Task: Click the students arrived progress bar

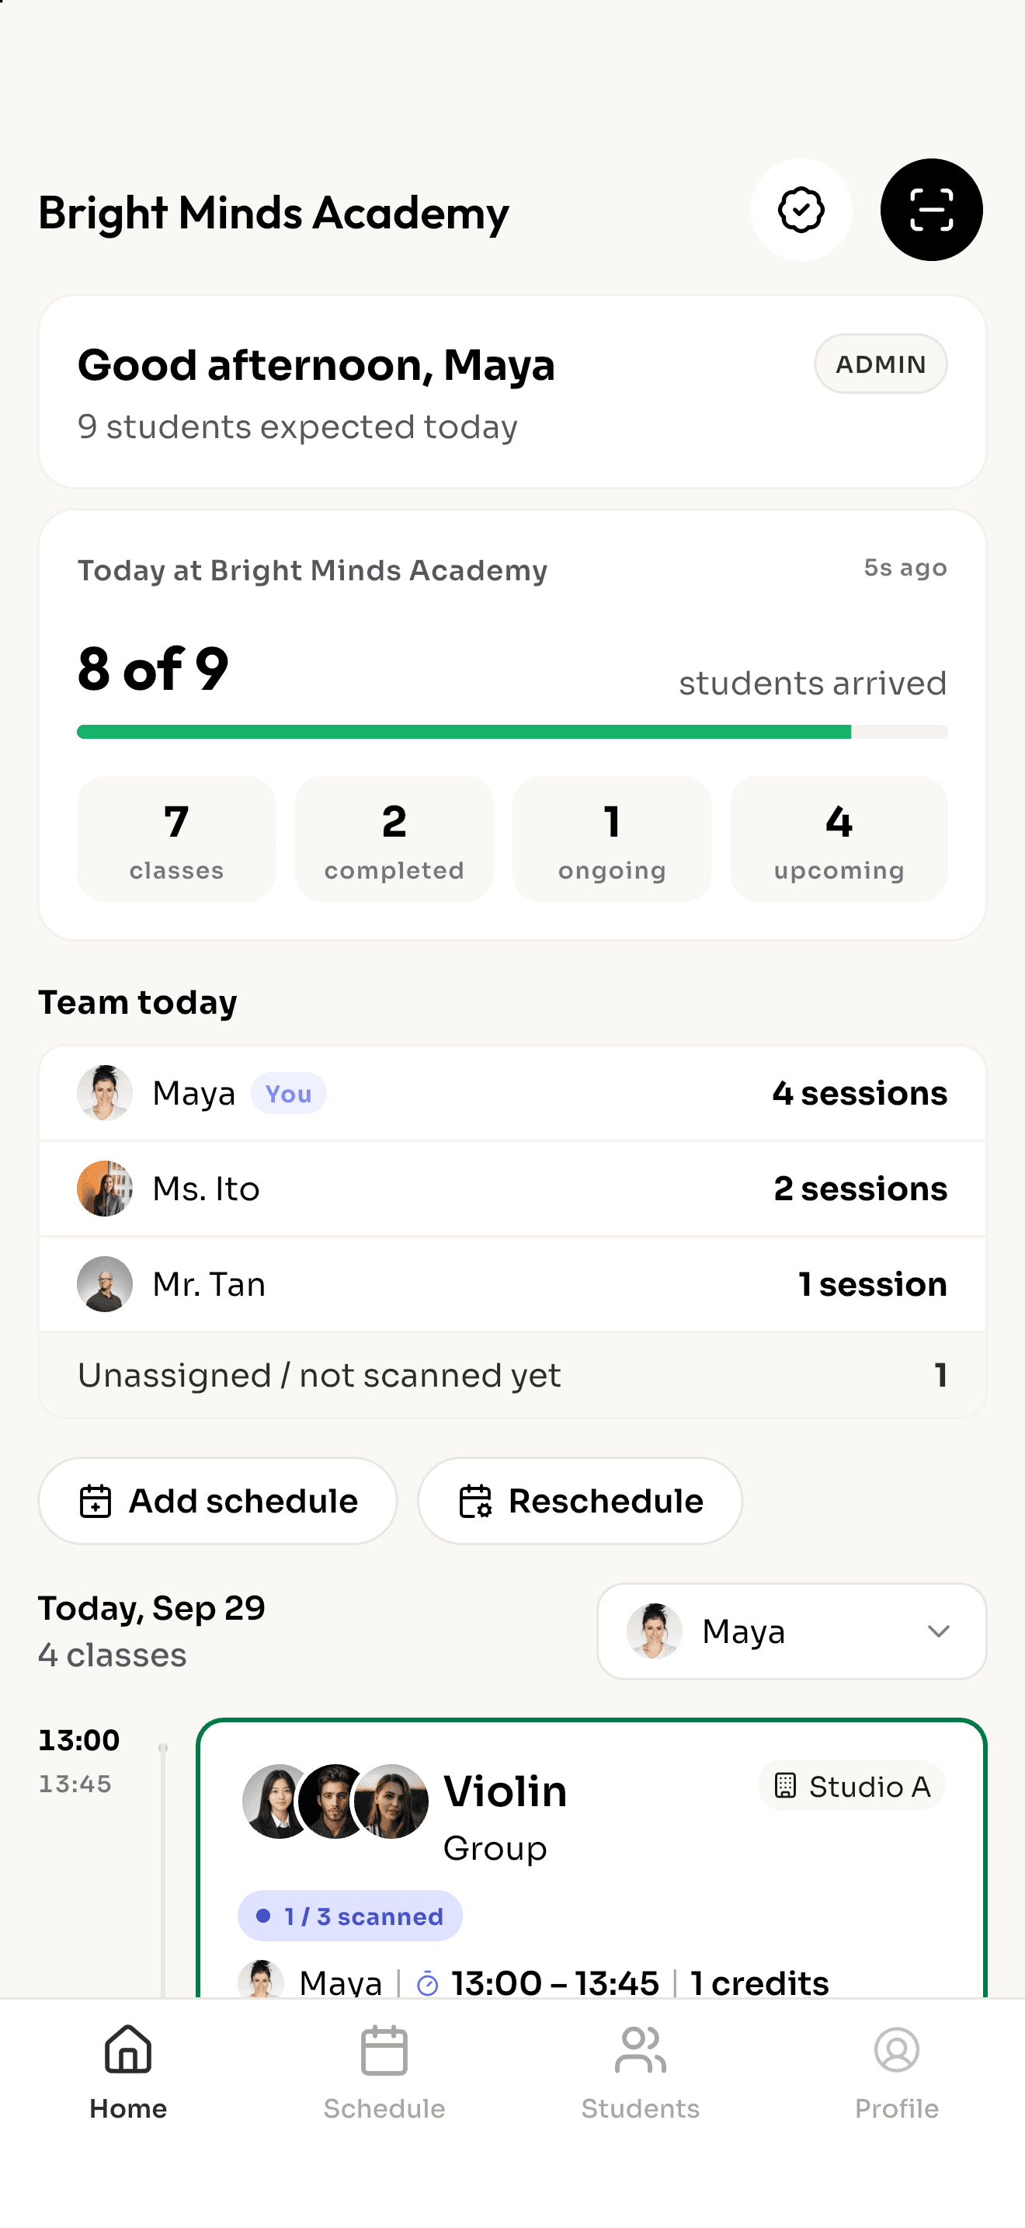Action: click(x=512, y=732)
